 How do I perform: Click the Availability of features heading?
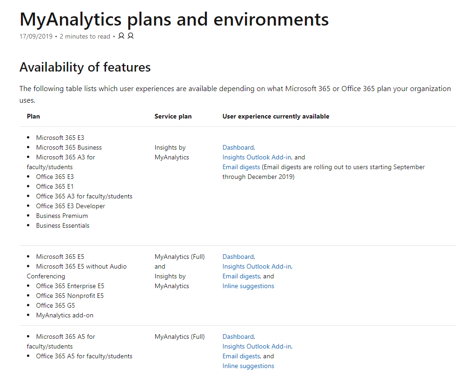[x=85, y=67]
